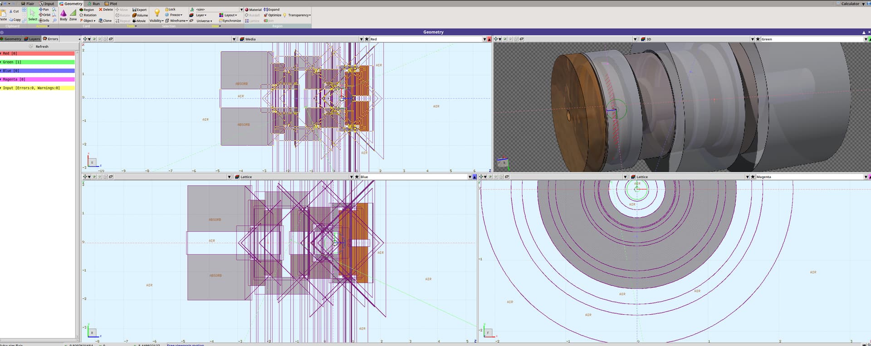This screenshot has height=346, width=871.
Task: Open the Visibility dropdown
Action: [157, 21]
